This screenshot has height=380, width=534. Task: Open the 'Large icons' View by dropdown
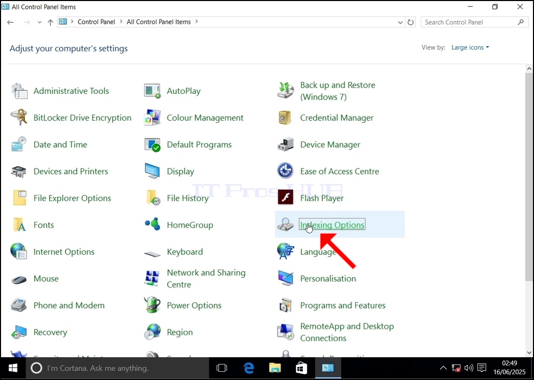470,47
